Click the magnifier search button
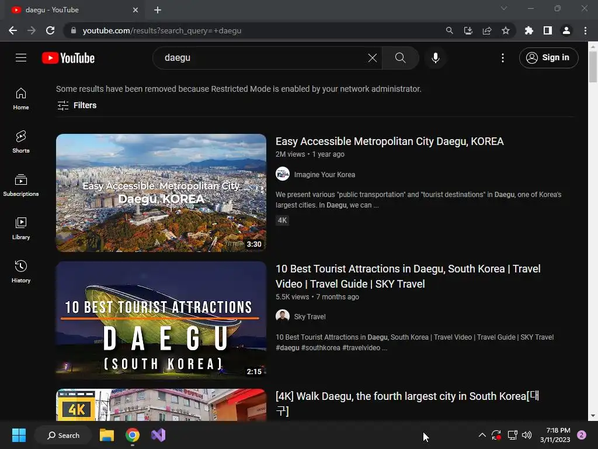 tap(400, 58)
